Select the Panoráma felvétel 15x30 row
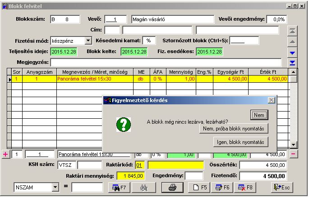Screen dimensions: 309x197 [x=150, y=79]
